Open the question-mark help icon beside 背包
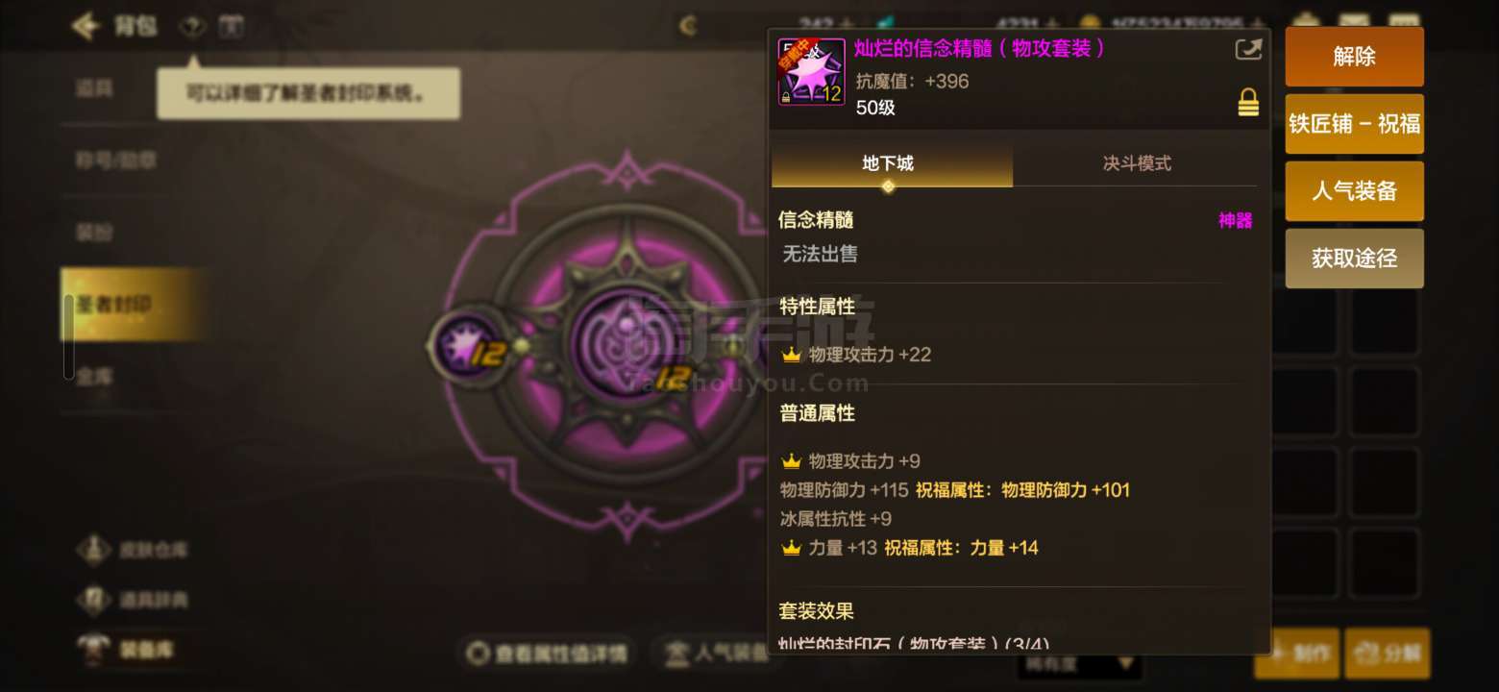 click(193, 26)
